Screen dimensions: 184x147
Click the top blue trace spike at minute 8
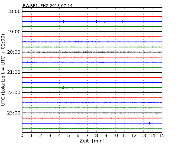[97, 21]
